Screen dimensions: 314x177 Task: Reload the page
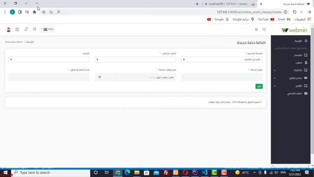(294, 12)
